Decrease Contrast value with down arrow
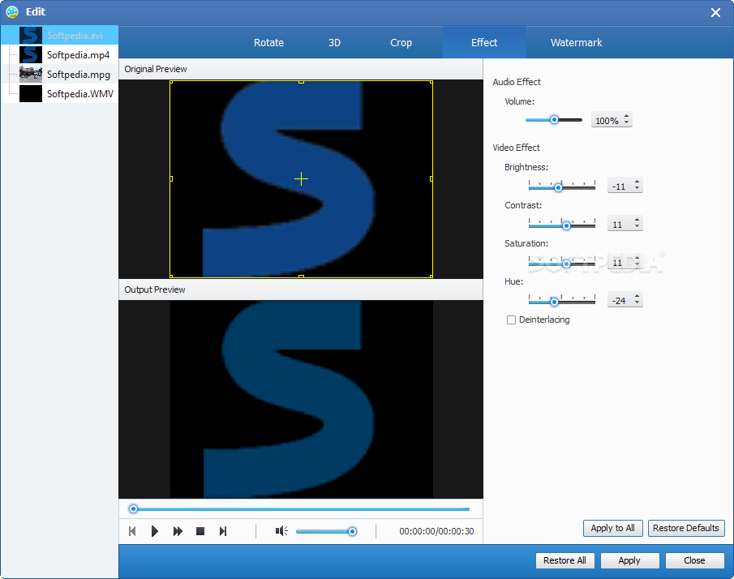The width and height of the screenshot is (734, 579). click(x=637, y=226)
